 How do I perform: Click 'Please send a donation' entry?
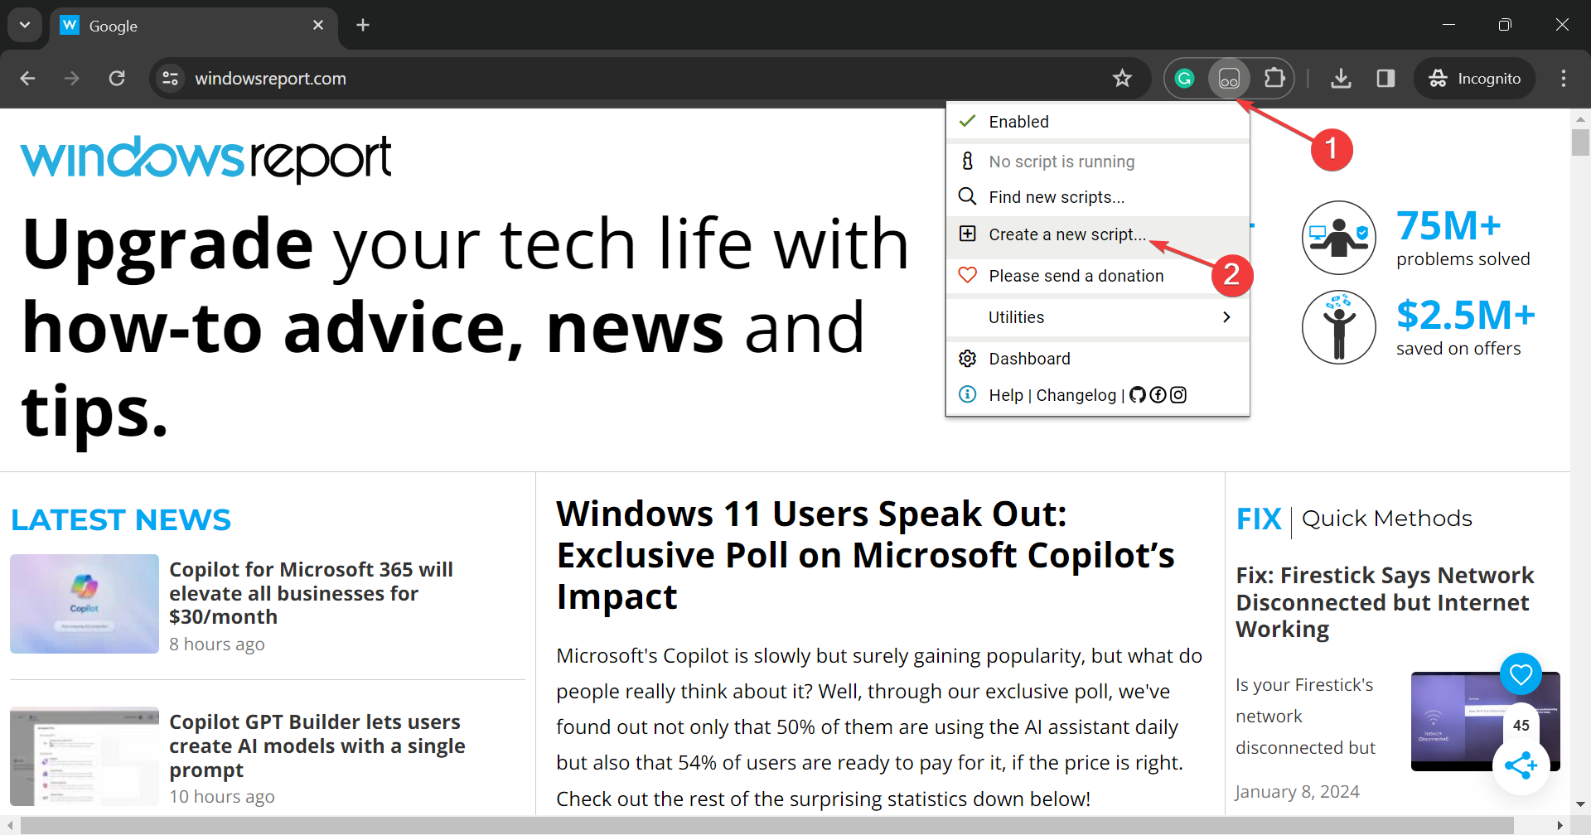[x=1098, y=276]
